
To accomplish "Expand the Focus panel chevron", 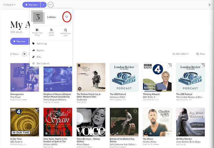I will pyautogui.click(x=11, y=54).
